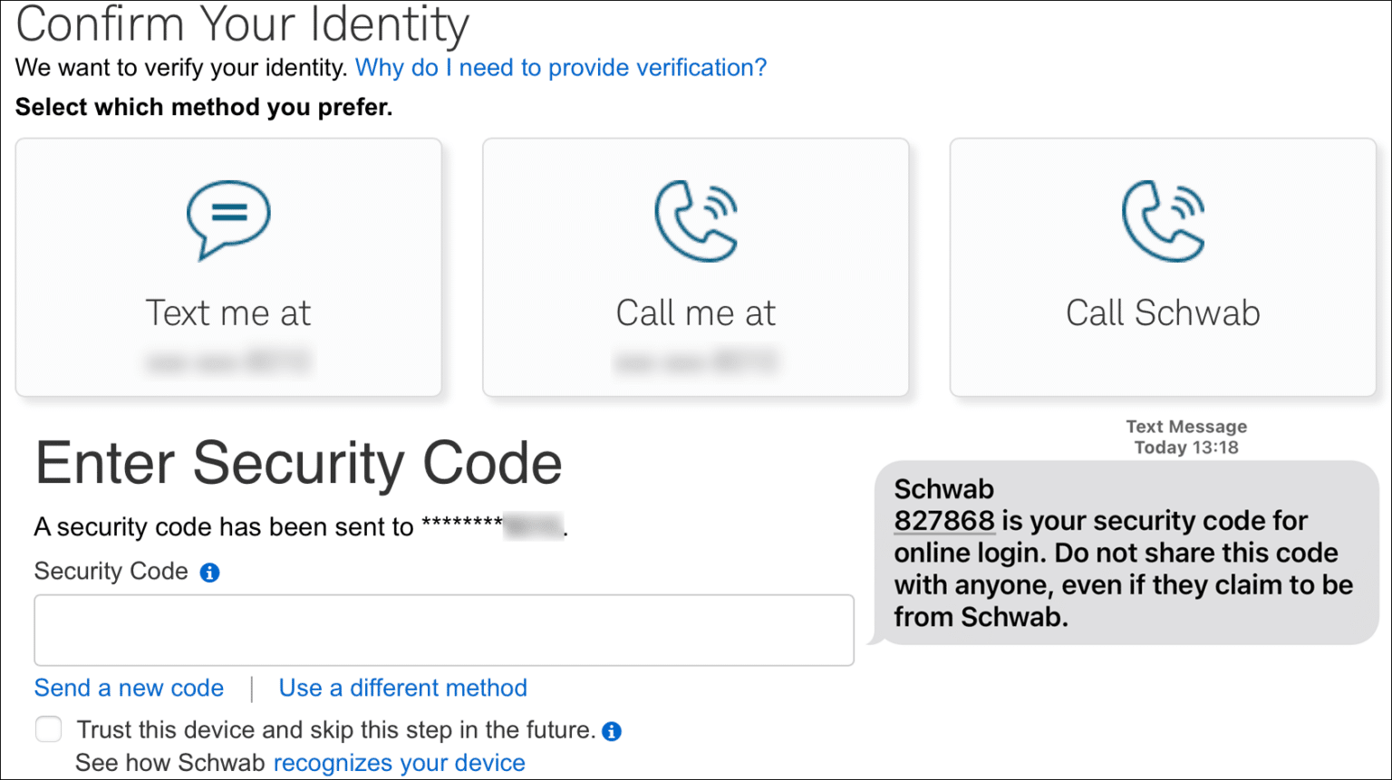Click the underlined code 827868 in the message
This screenshot has width=1392, height=780.
(x=944, y=521)
